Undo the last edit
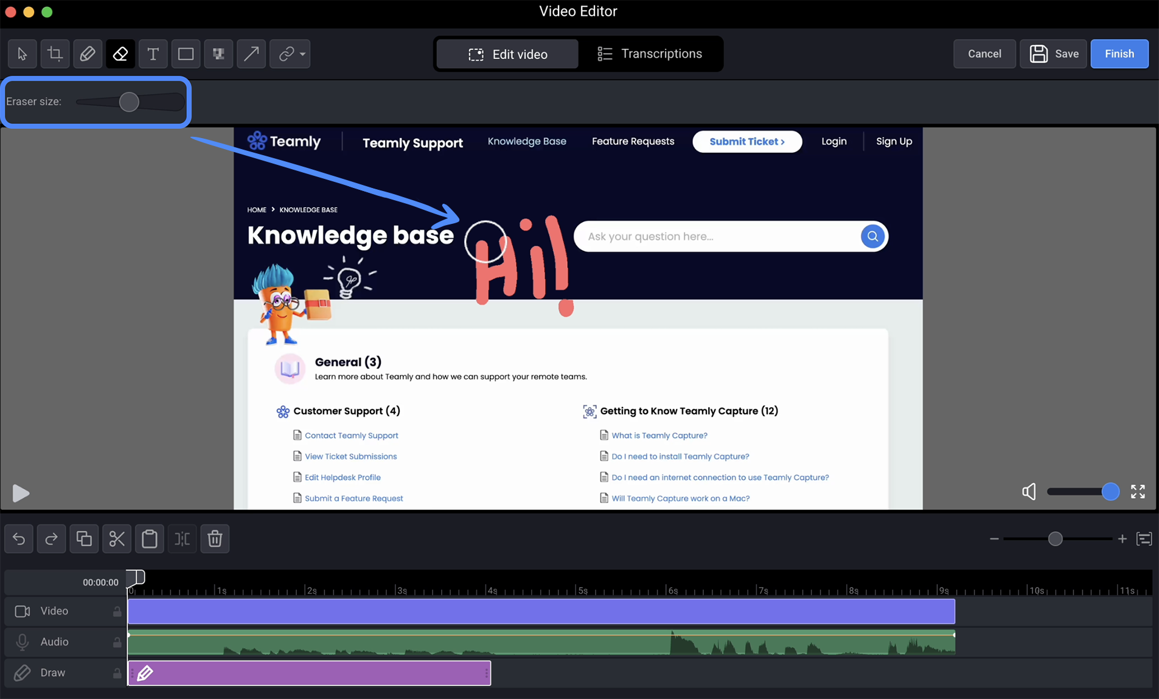 pyautogui.click(x=19, y=538)
